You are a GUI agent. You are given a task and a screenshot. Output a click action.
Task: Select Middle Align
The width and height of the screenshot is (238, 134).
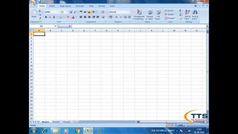85,12
